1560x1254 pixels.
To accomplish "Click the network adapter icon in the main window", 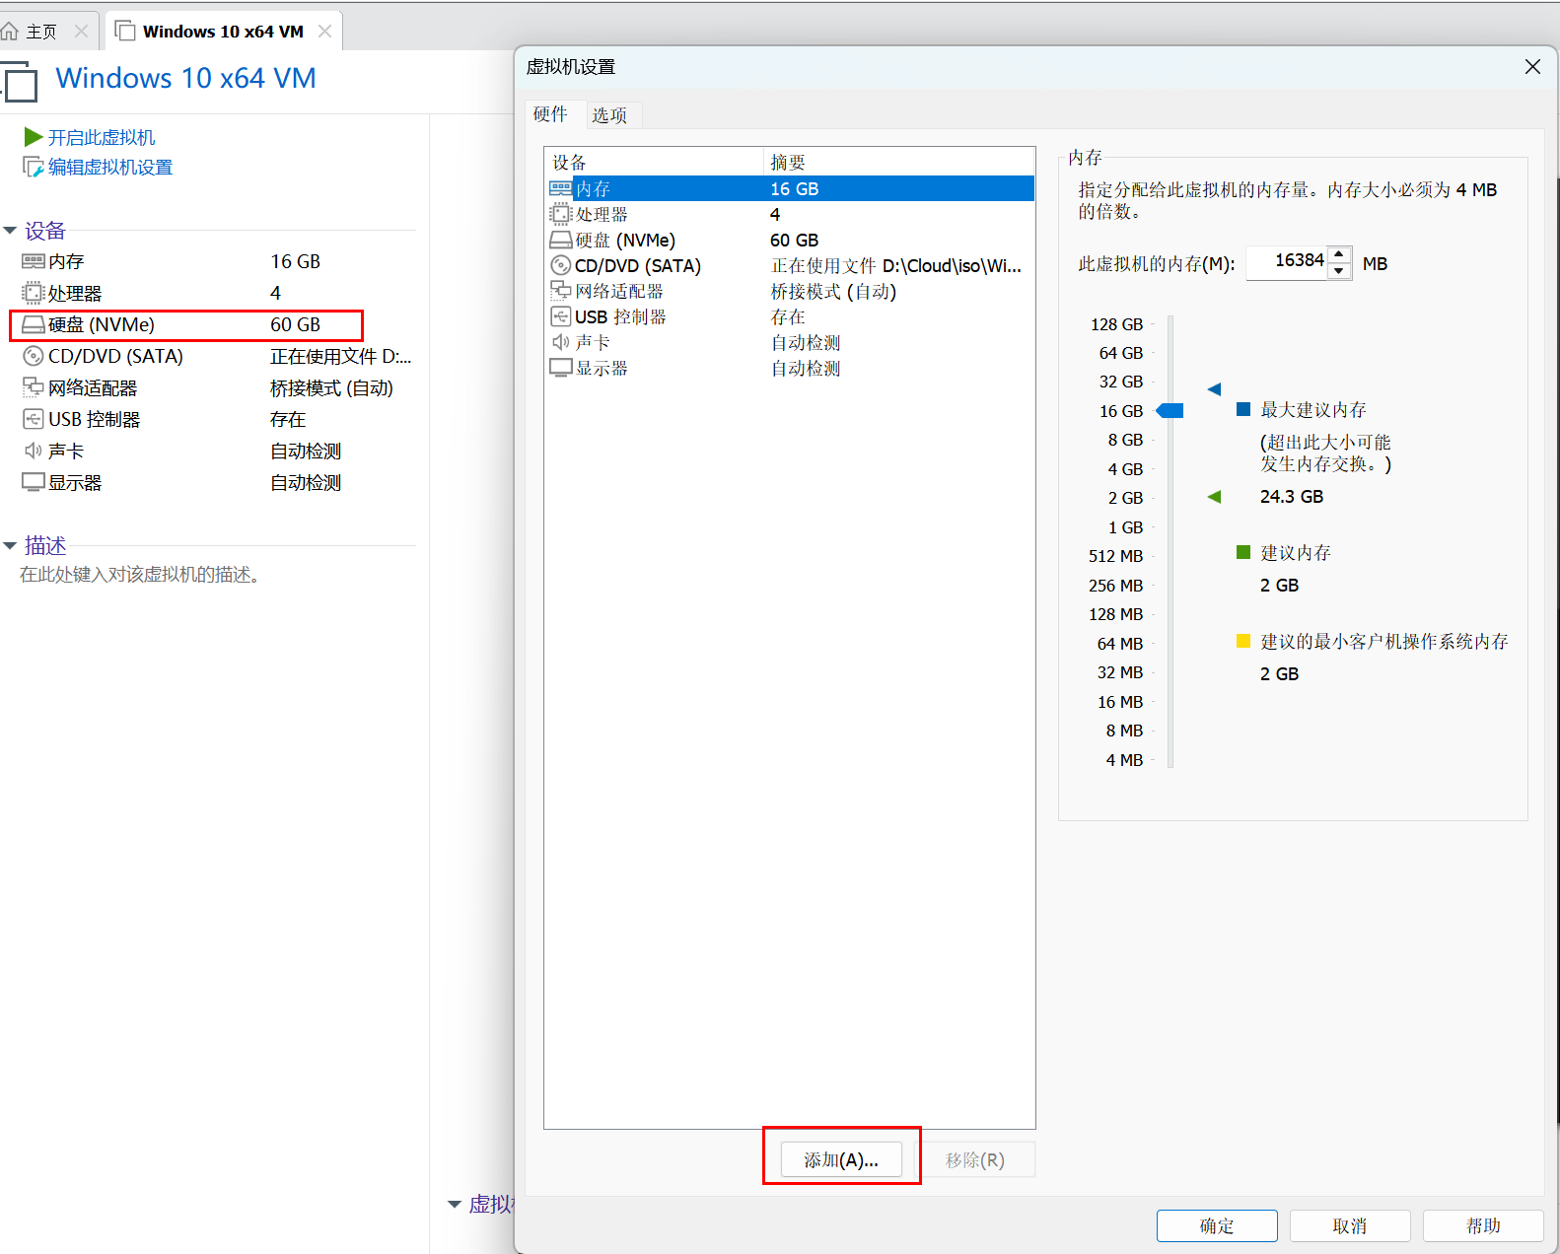I will (x=34, y=387).
